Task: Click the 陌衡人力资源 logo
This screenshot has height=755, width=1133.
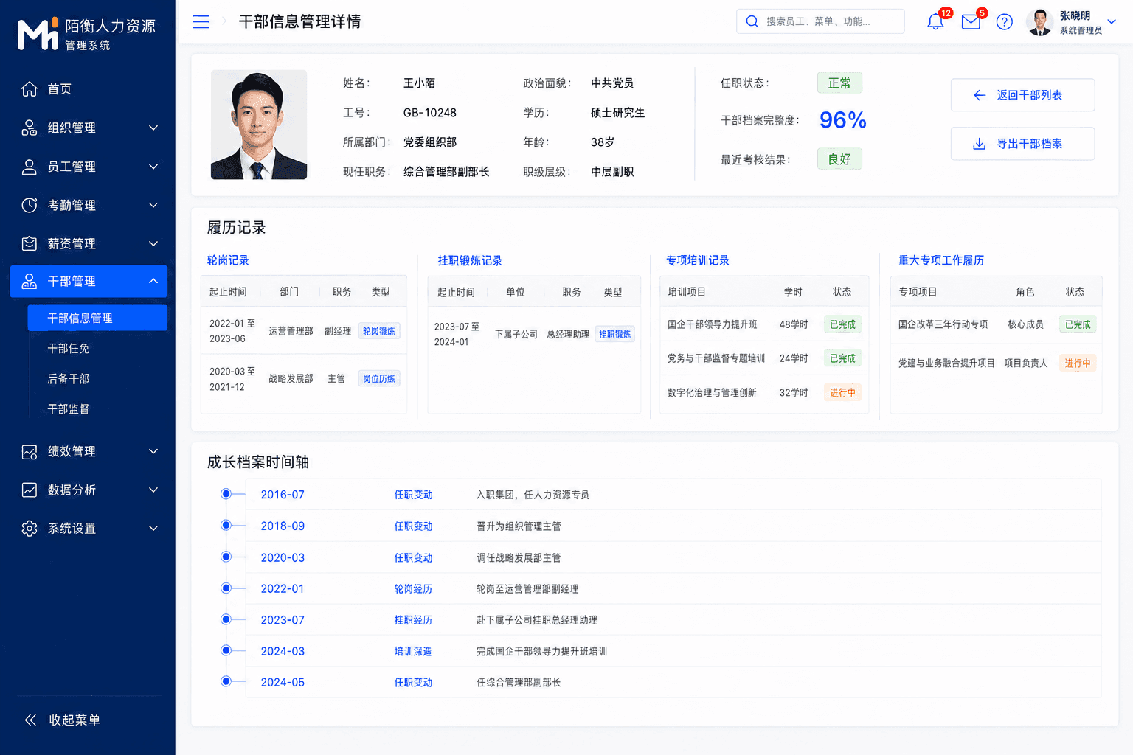Action: pyautogui.click(x=87, y=34)
